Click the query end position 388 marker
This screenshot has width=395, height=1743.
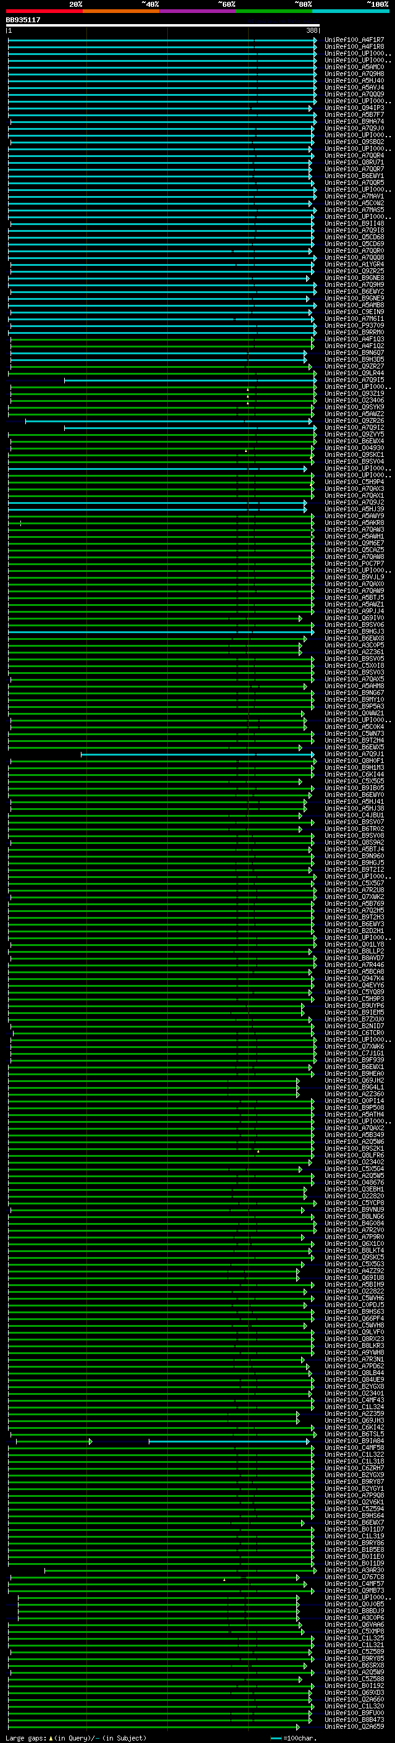click(312, 30)
